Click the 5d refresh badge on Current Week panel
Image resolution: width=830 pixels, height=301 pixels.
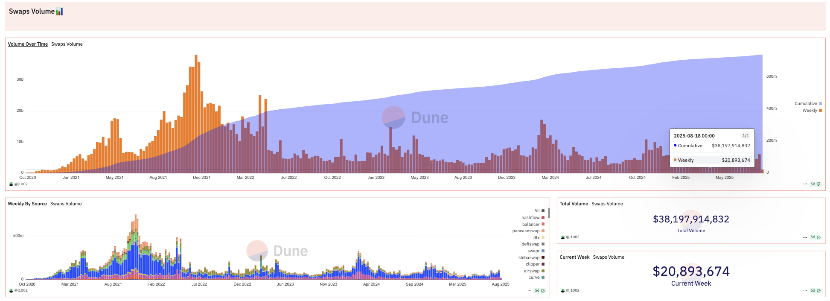point(815,290)
